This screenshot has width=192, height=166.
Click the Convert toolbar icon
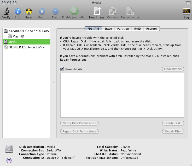[x=113, y=11]
